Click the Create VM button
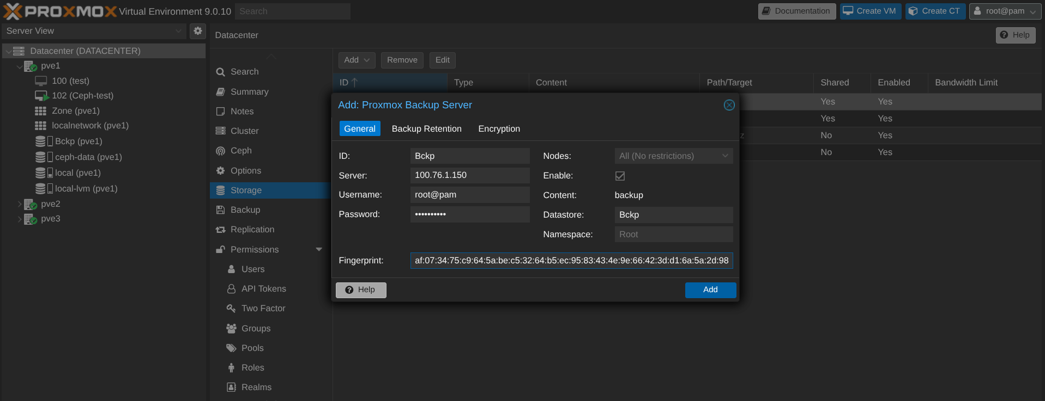The image size is (1045, 401). (870, 11)
